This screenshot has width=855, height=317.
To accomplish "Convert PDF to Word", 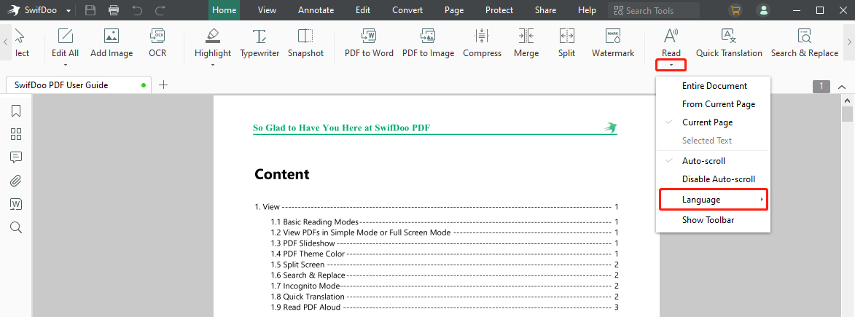I will [x=369, y=42].
